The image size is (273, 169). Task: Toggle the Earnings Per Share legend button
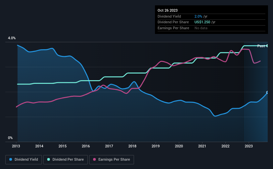tap(111, 160)
